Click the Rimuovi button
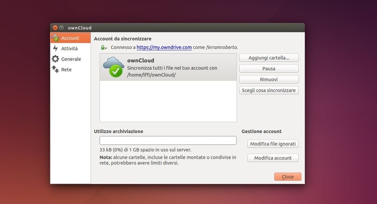The width and height of the screenshot is (377, 204). point(268,79)
